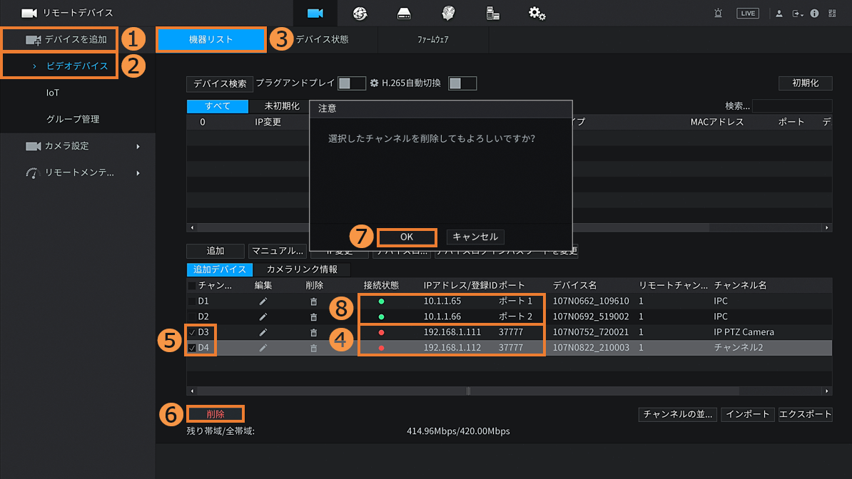Image resolution: width=852 pixels, height=479 pixels.
Task: Click the camera icon in top navigation
Action: point(315,14)
